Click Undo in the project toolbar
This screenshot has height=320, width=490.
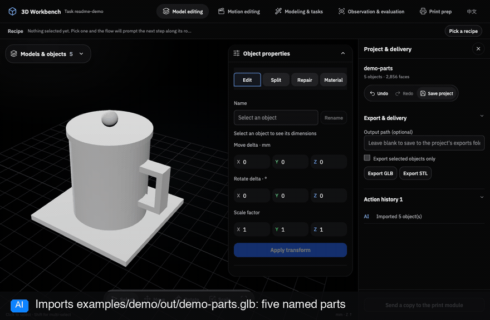[x=379, y=93]
